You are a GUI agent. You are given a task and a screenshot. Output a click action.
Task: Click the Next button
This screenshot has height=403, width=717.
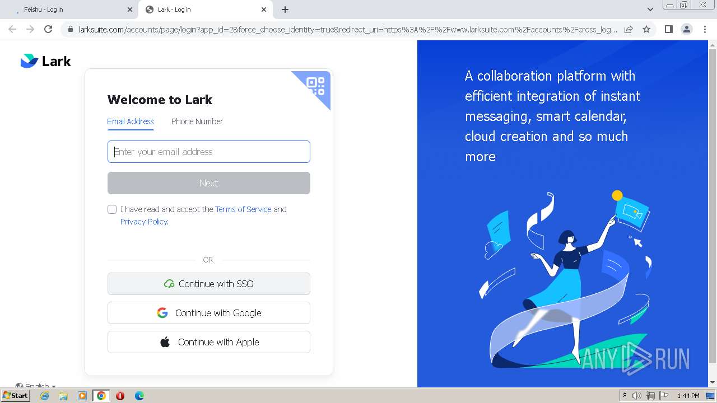[209, 183]
